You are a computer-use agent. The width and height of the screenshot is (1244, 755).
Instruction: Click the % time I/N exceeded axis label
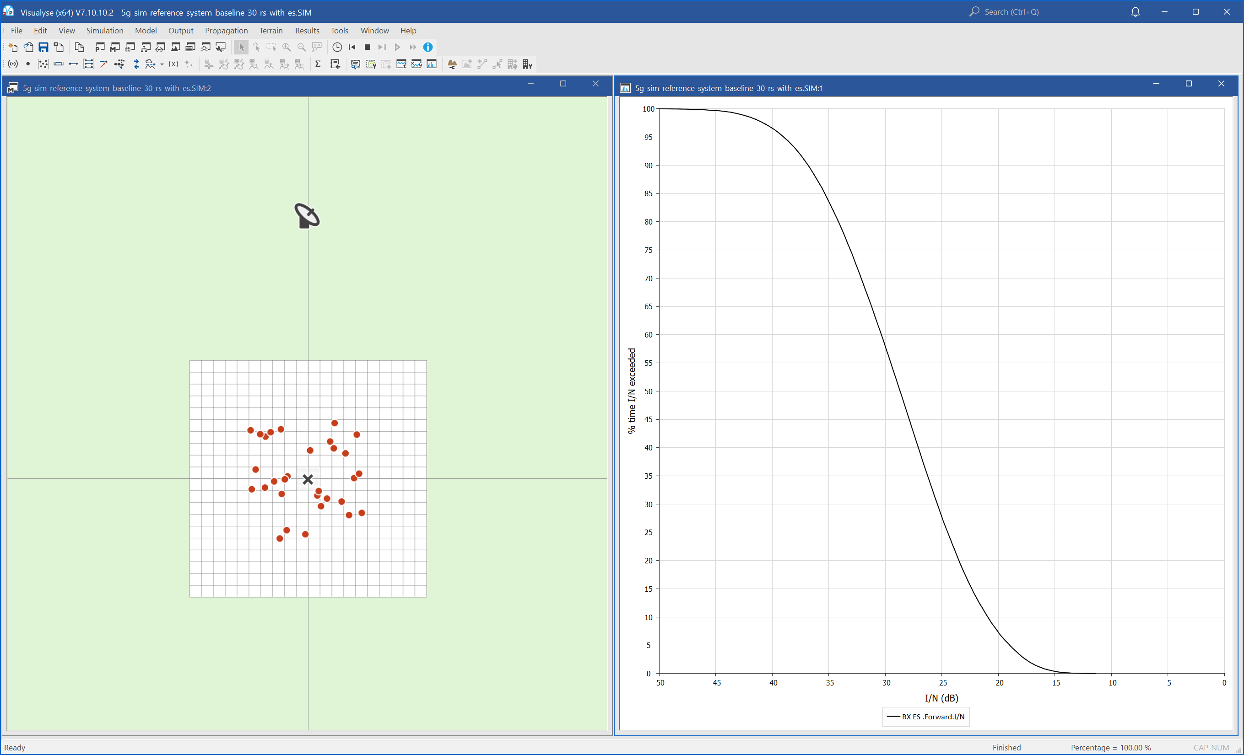(632, 391)
